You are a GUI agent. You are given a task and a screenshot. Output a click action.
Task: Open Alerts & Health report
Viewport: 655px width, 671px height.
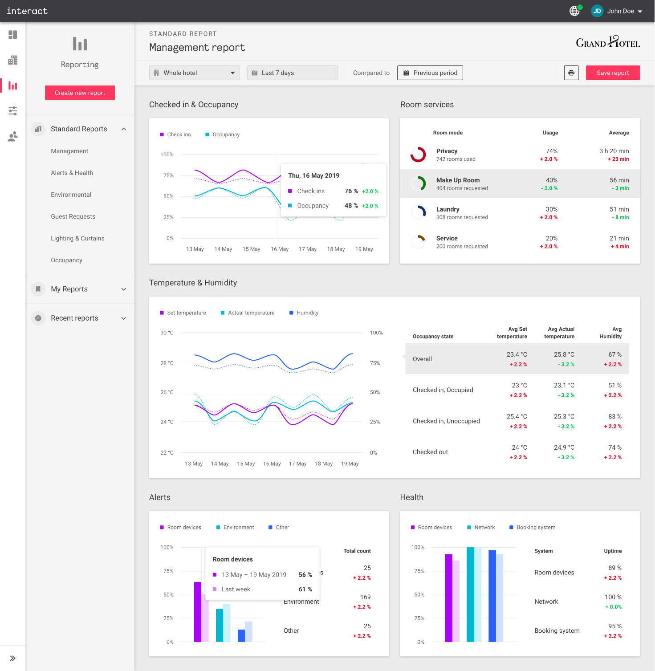tap(72, 173)
